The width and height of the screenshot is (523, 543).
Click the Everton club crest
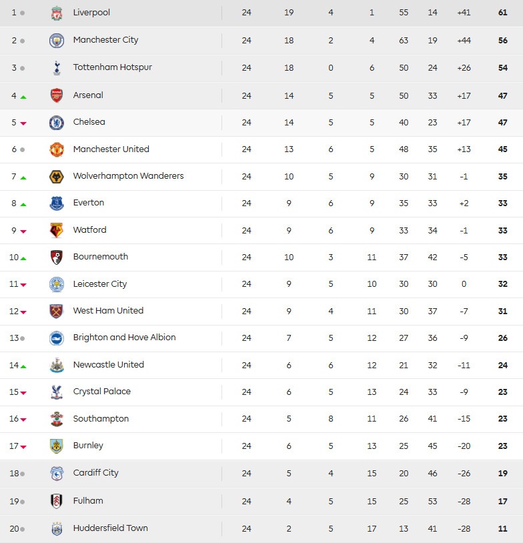point(57,203)
